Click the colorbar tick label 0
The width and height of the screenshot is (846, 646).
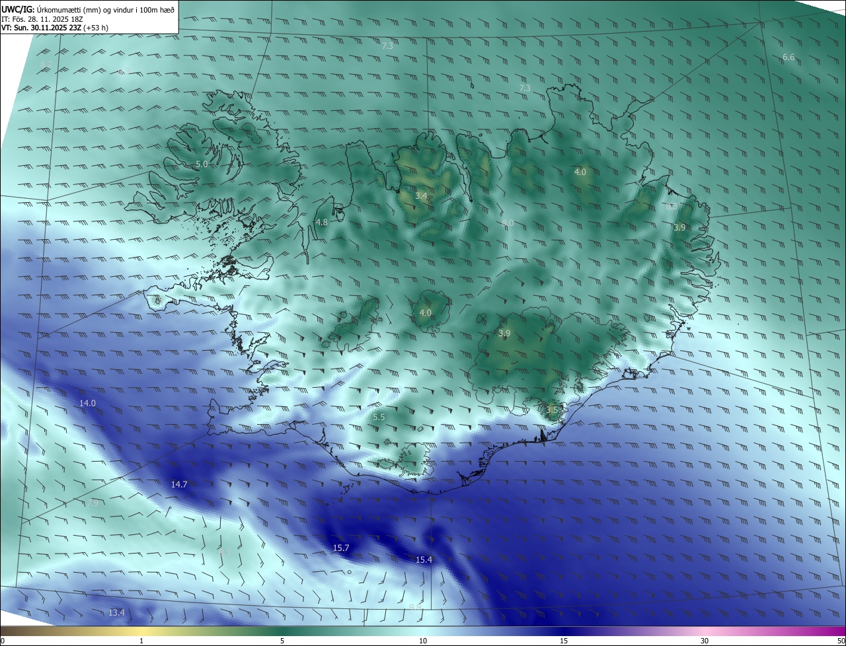click(x=3, y=641)
